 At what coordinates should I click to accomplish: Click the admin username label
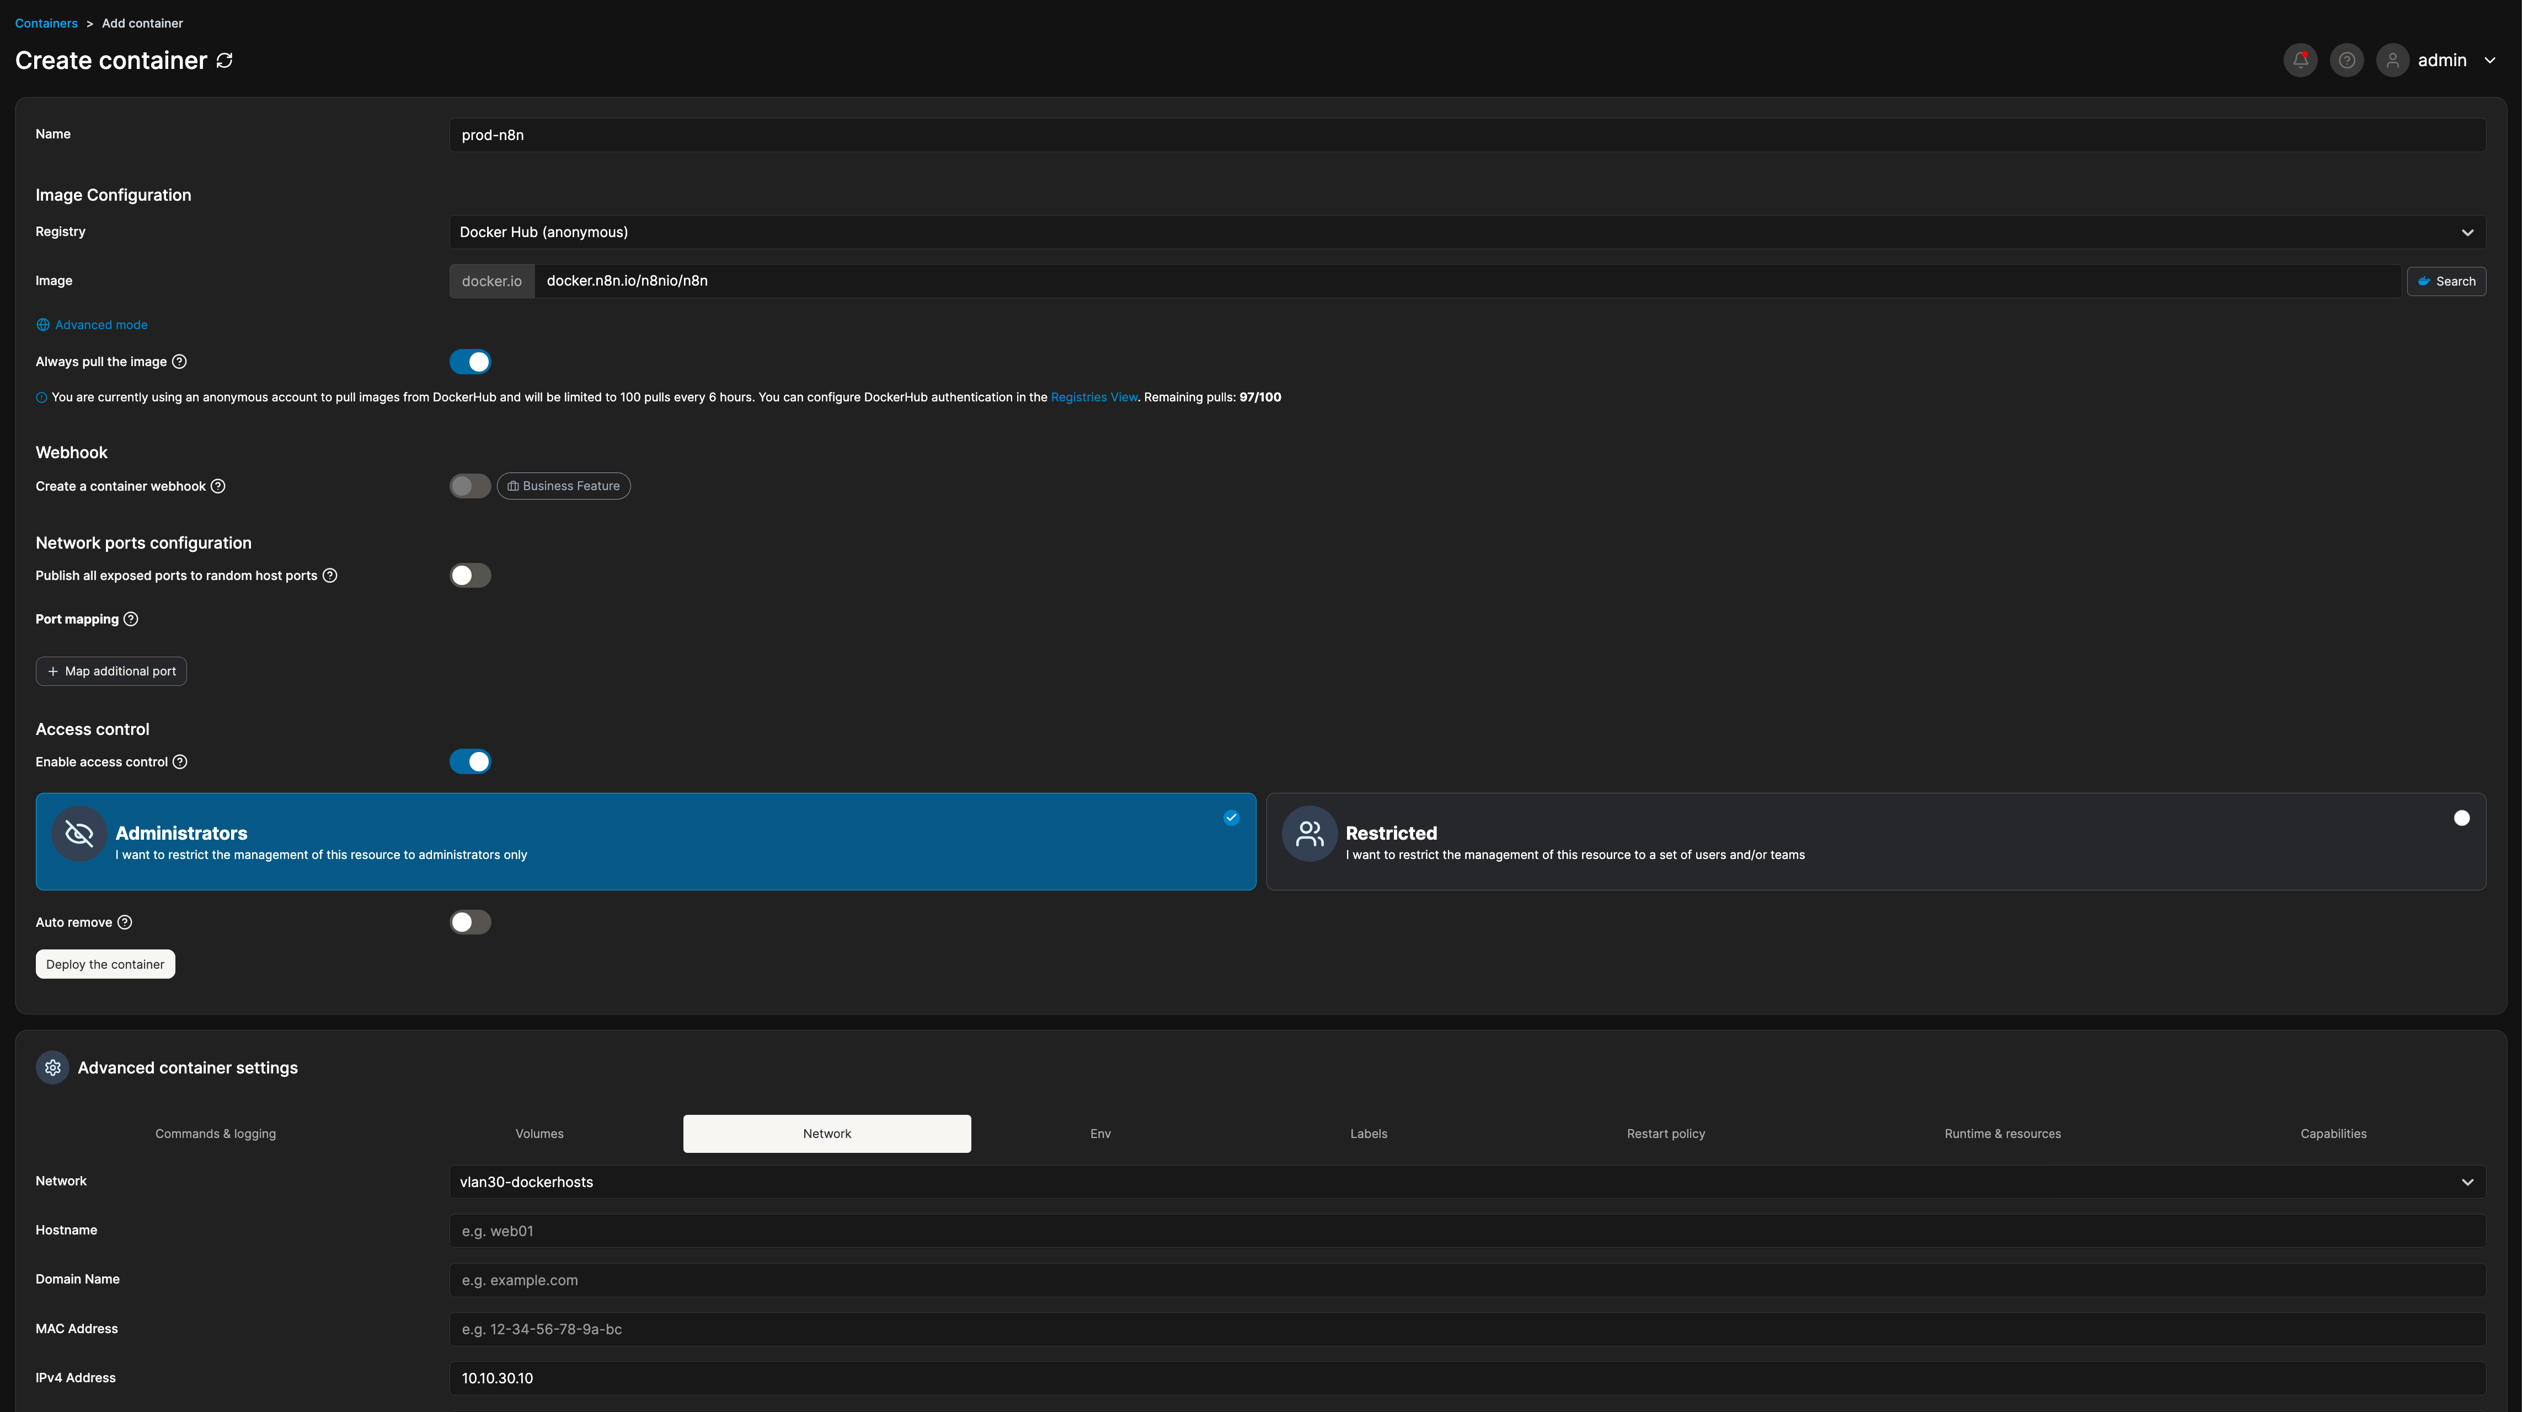(2442, 61)
